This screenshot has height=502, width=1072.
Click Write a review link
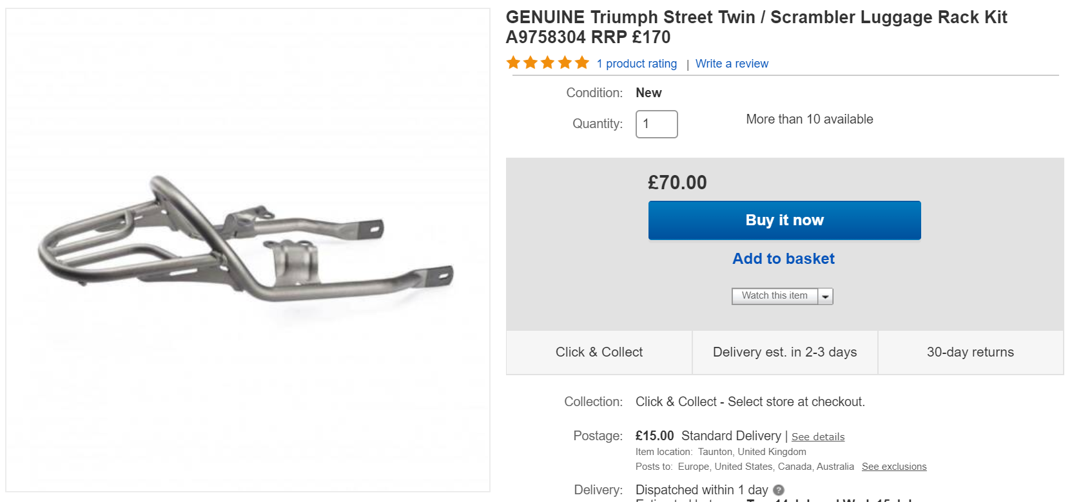click(x=732, y=64)
